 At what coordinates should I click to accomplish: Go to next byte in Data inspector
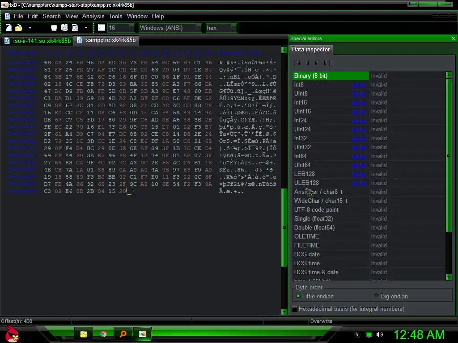coord(317,63)
